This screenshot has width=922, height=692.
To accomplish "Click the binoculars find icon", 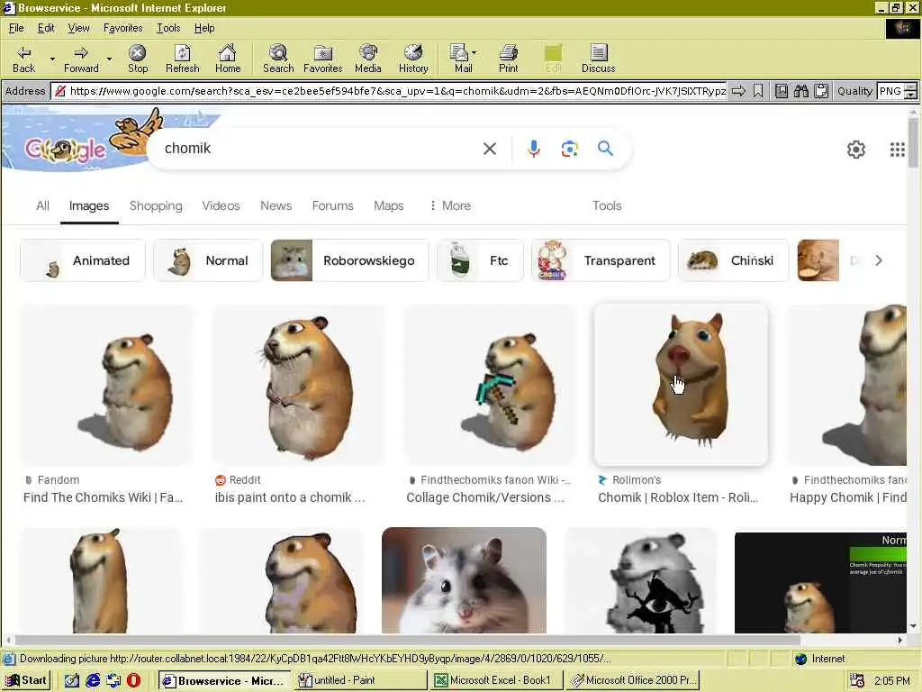I will point(800,91).
